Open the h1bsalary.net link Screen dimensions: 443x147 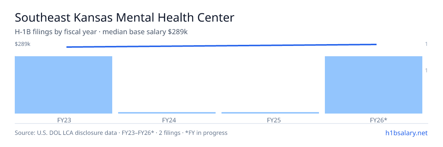[406, 133]
